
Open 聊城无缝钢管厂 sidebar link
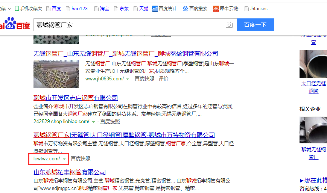coord(313,153)
